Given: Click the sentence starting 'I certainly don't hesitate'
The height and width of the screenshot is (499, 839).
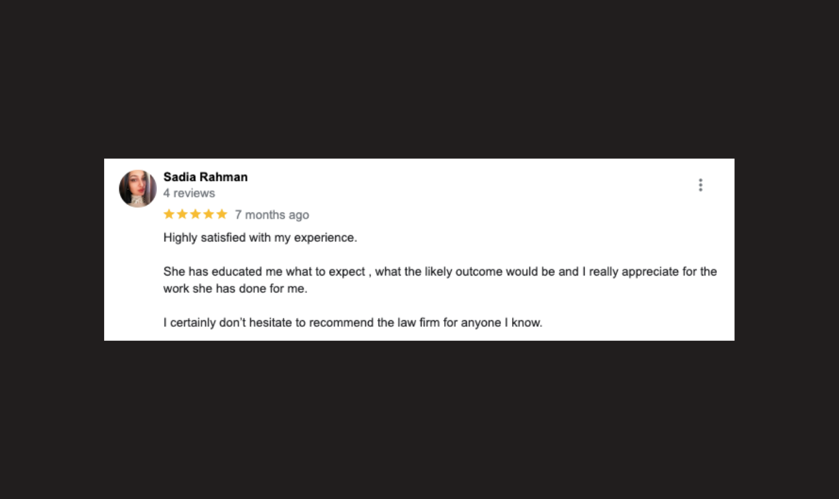Looking at the screenshot, I should pyautogui.click(x=353, y=323).
